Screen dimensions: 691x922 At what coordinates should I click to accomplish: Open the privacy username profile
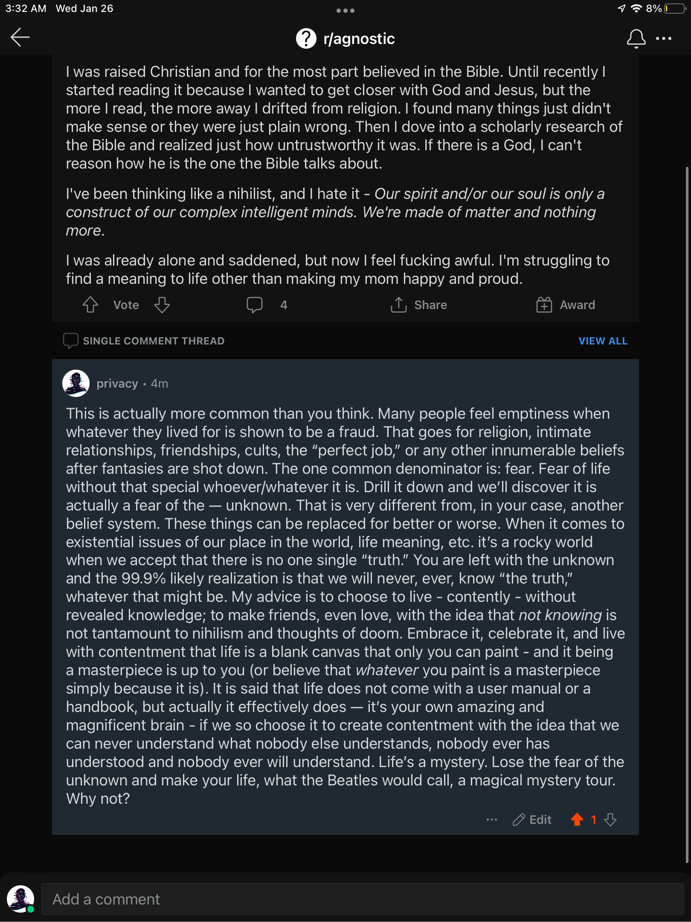(117, 384)
